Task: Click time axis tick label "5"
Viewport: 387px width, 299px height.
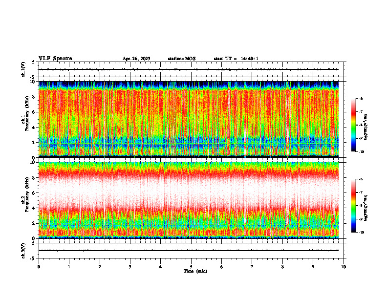Action: 191,267
